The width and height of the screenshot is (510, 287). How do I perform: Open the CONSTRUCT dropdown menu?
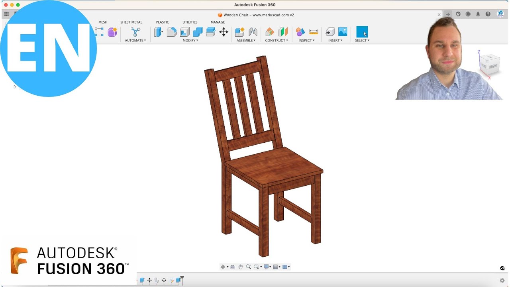click(x=277, y=40)
